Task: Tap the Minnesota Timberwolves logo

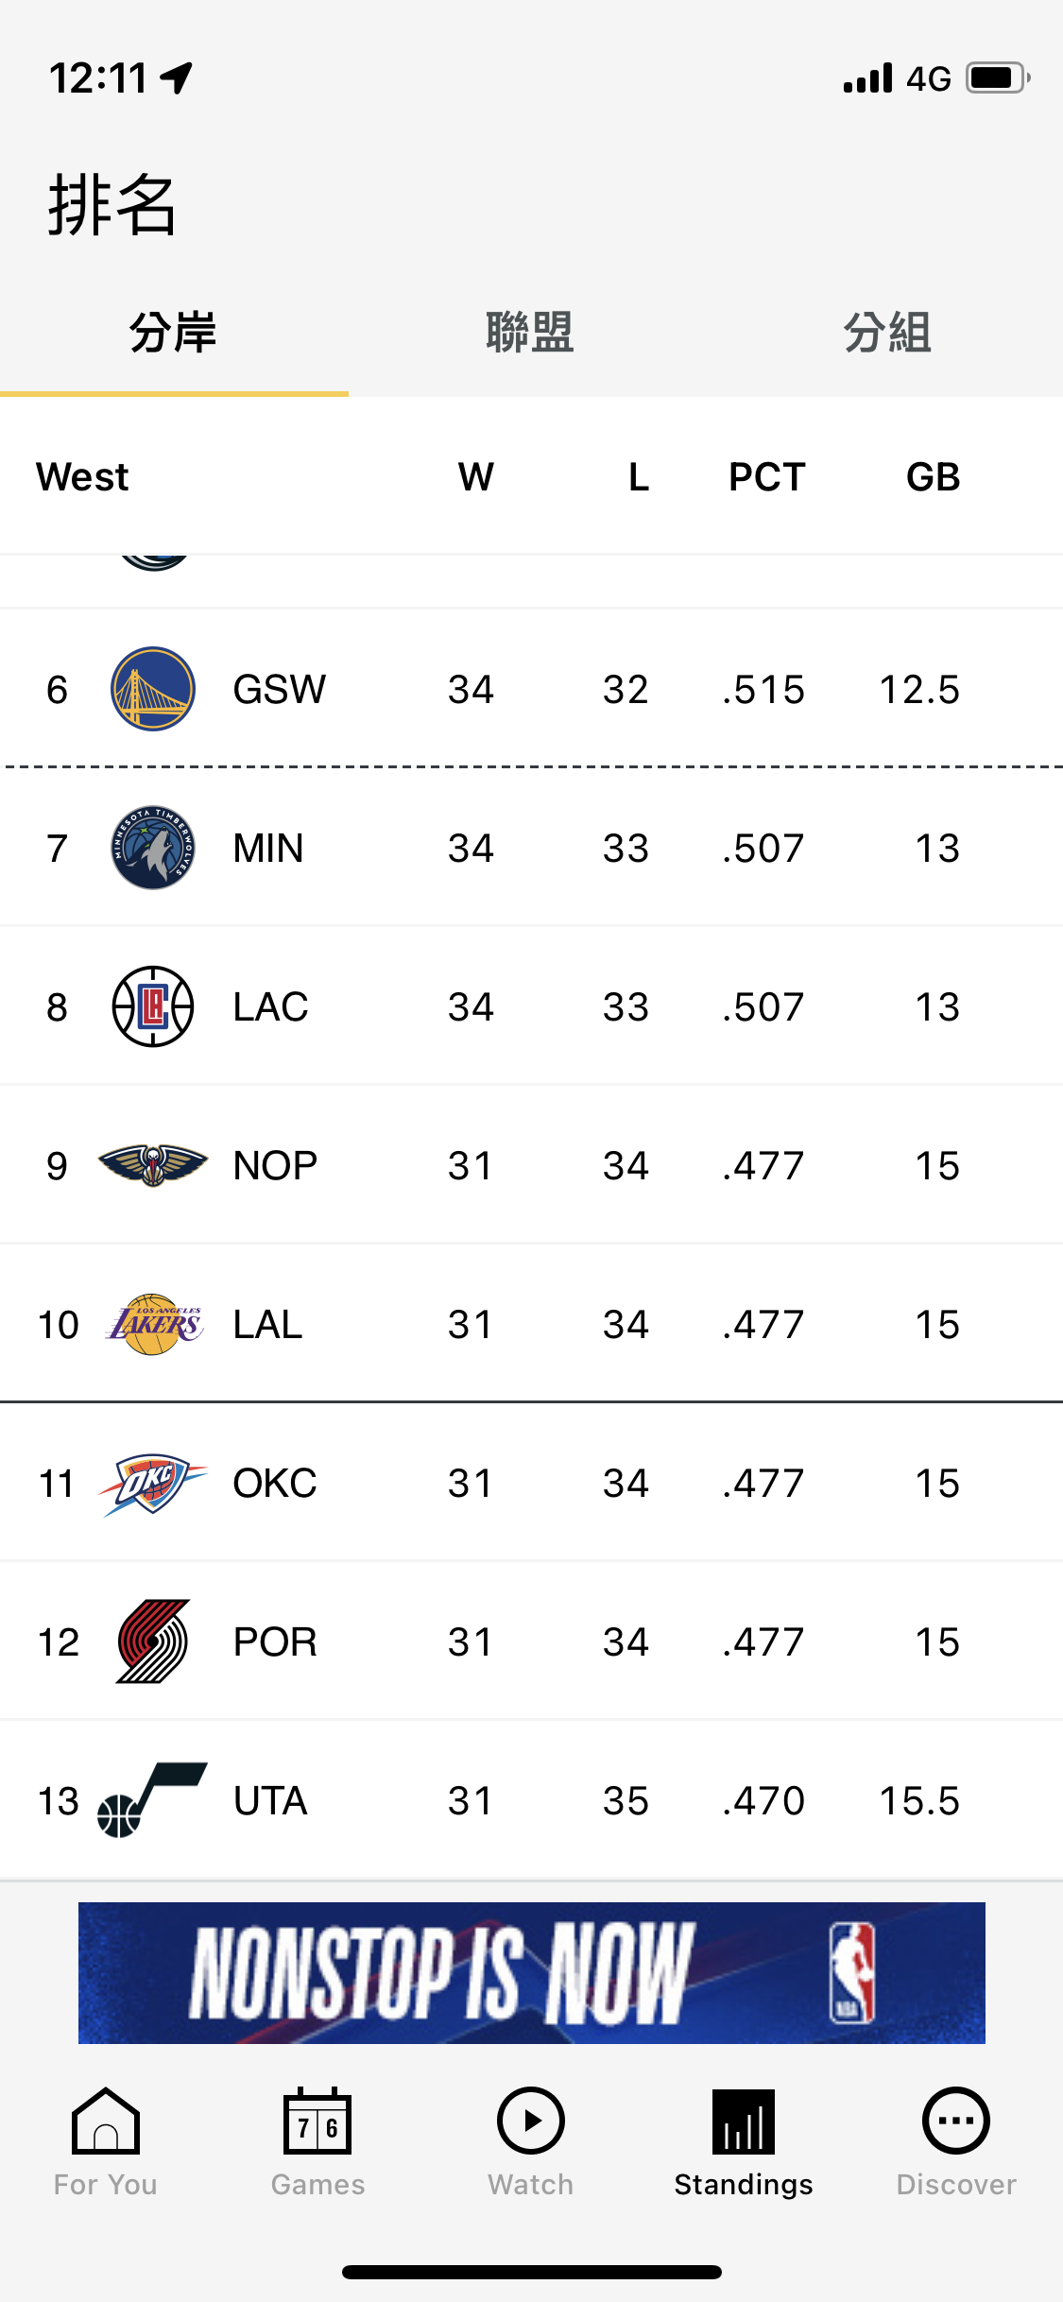Action: (153, 848)
